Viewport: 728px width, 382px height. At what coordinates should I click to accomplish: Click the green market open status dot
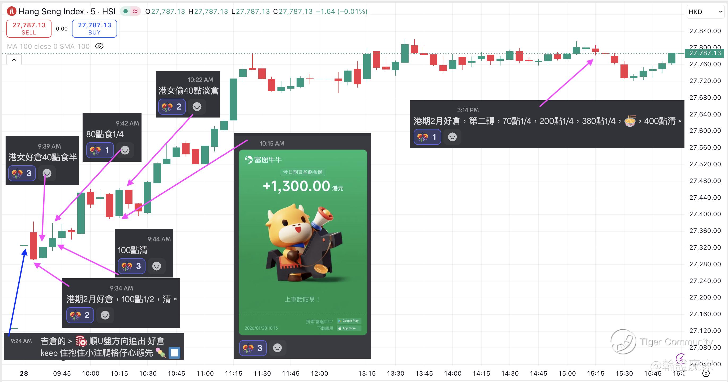pyautogui.click(x=126, y=11)
